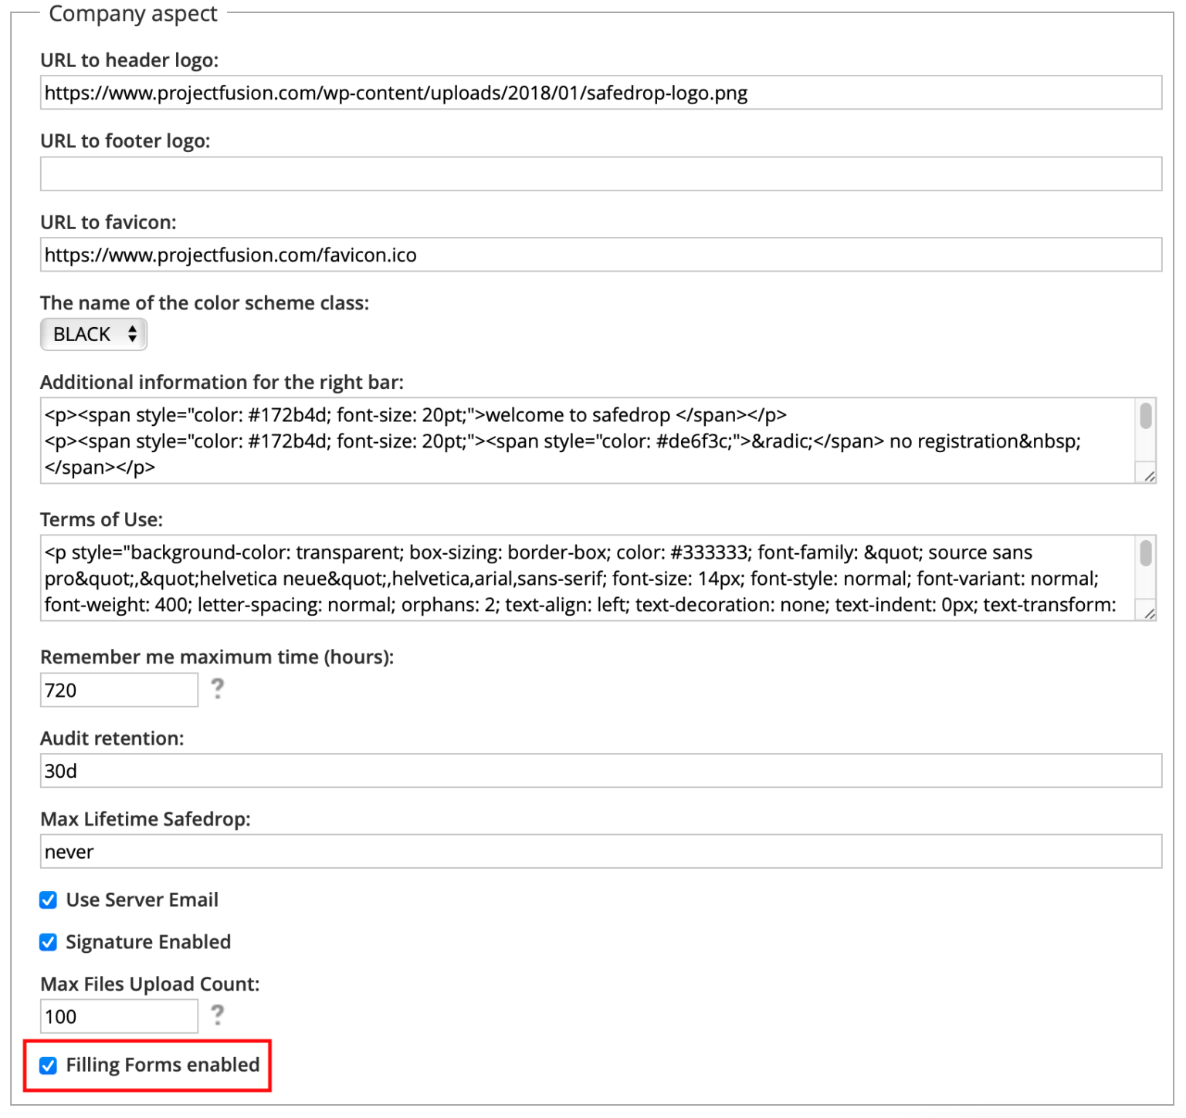
Task: Click the Company aspect section label
Action: pyautogui.click(x=133, y=13)
